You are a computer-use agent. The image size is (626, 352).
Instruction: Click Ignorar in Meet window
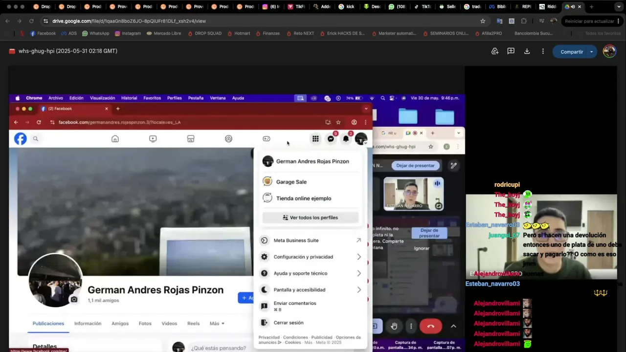(x=422, y=248)
